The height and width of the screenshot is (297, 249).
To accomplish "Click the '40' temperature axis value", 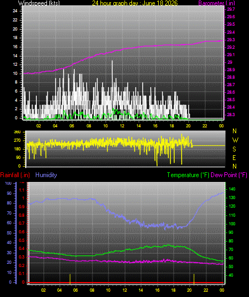I will 231,275.
